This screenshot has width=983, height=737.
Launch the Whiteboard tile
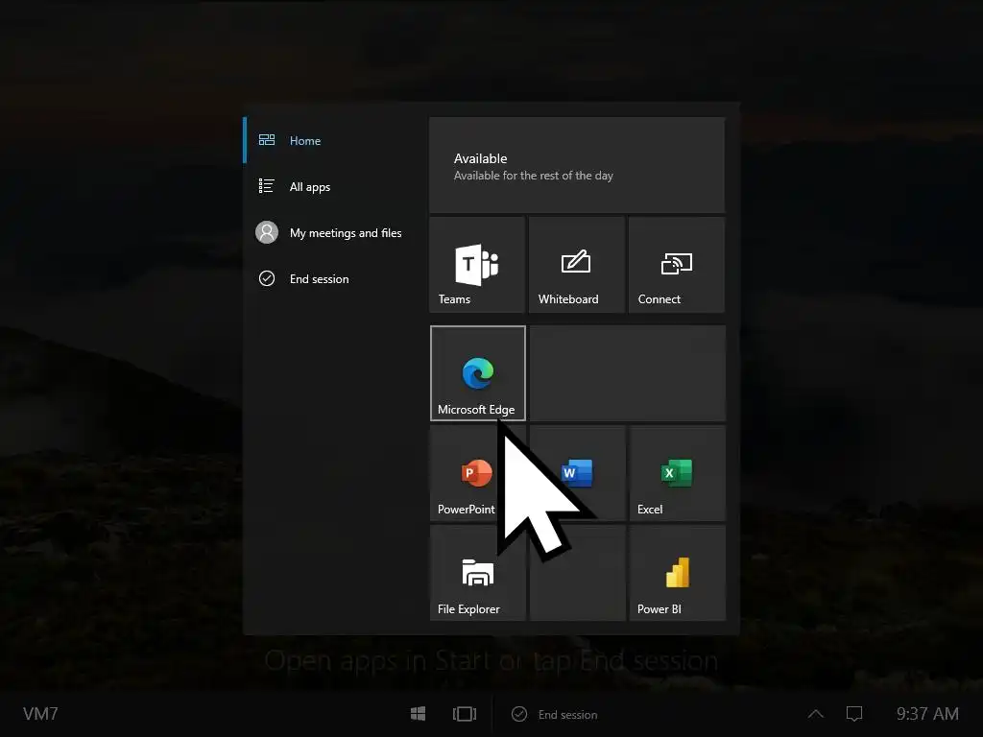(x=577, y=265)
